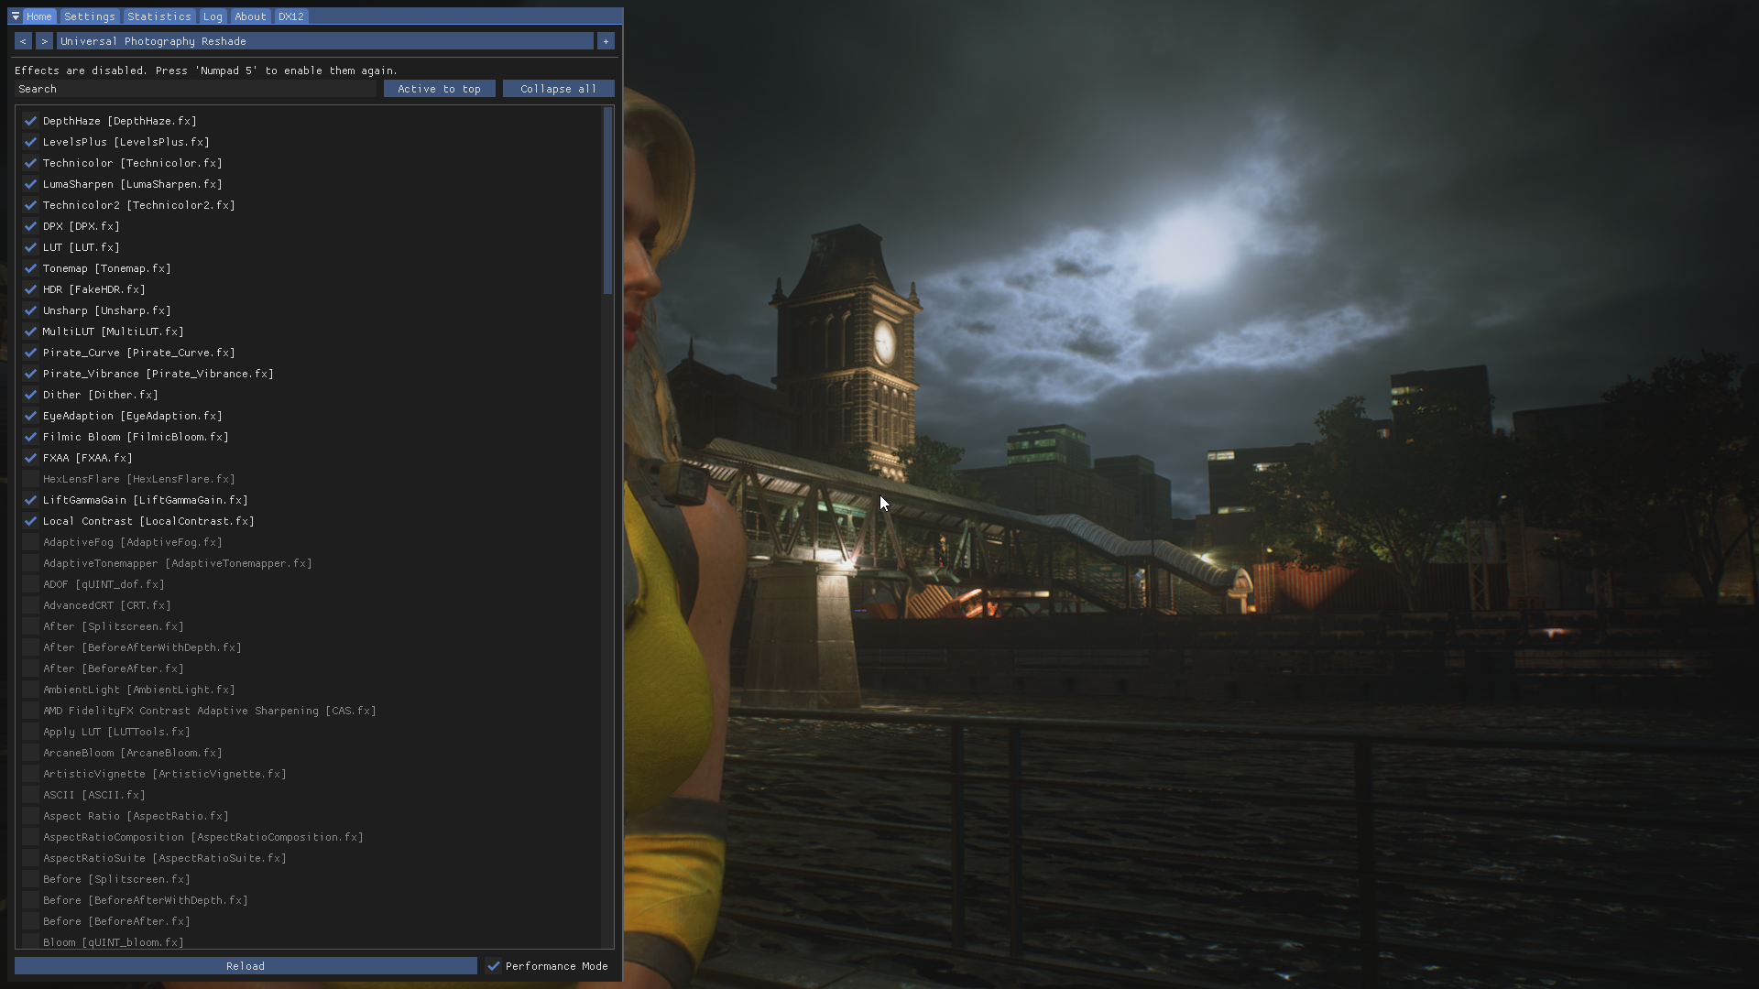Enable the ASCII effect checkbox
This screenshot has width=1759, height=989.
point(30,795)
